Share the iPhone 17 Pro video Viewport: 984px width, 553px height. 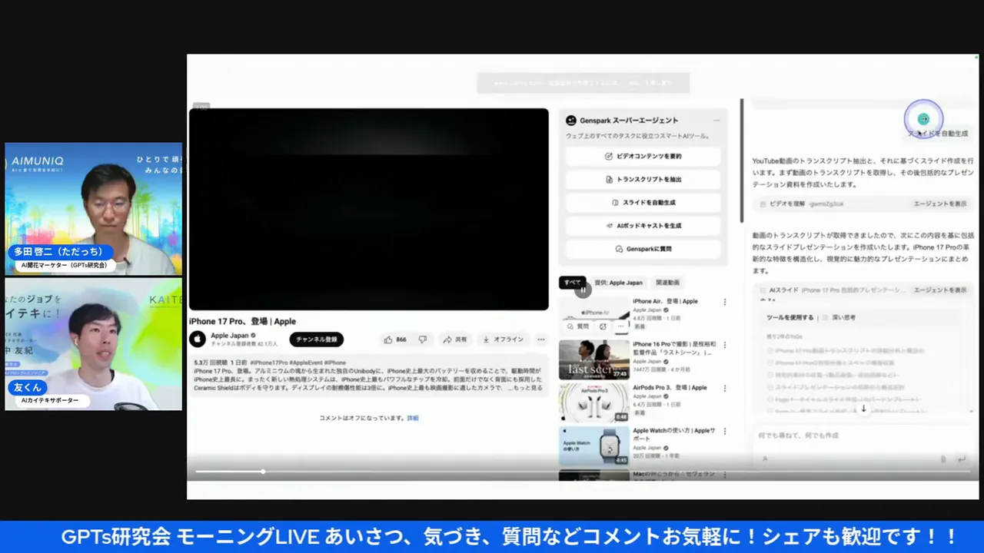pos(455,339)
